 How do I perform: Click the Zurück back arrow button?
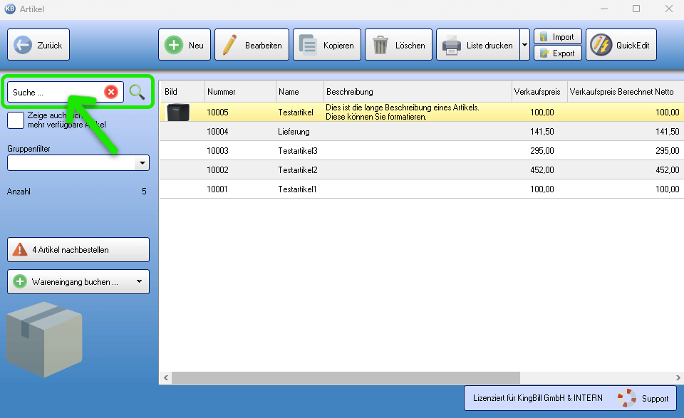[38, 45]
